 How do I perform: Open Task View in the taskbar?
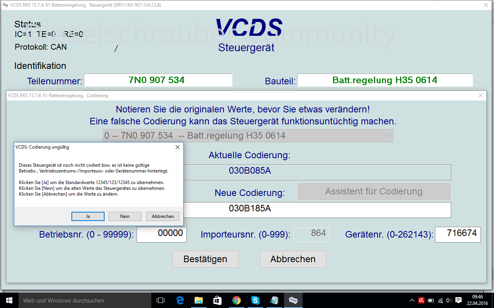click(161, 300)
